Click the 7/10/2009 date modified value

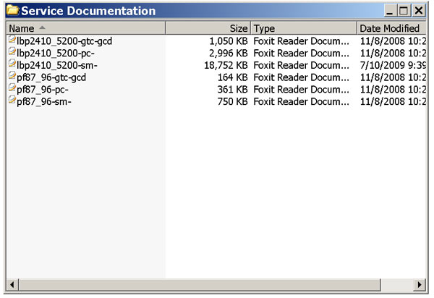(x=393, y=65)
